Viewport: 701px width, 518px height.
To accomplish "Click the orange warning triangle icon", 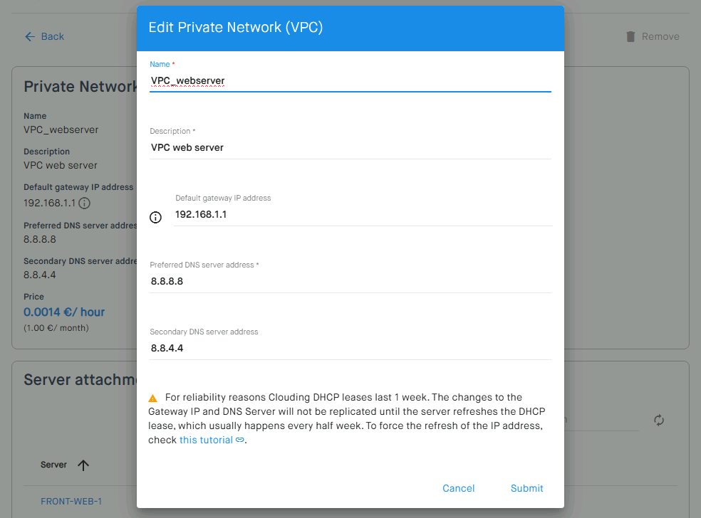I will tap(153, 398).
